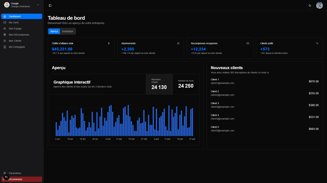The image size is (327, 183).
Task: Click the +573 active clients value
Action: (265, 49)
